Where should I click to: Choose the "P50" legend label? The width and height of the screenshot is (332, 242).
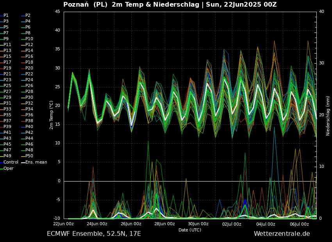29,156
